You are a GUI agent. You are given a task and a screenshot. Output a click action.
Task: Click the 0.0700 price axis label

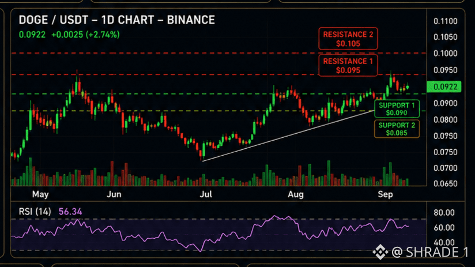point(445,168)
